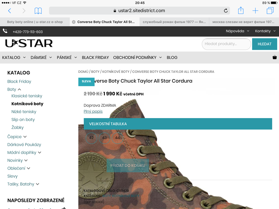
Task: Click the address bar ustar2.sitedistrict.com
Action: [x=139, y=11]
